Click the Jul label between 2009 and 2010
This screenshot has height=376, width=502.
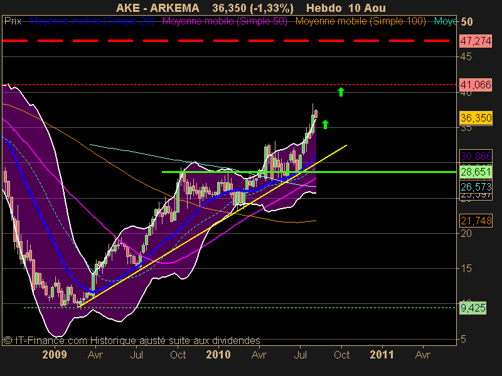coord(136,355)
